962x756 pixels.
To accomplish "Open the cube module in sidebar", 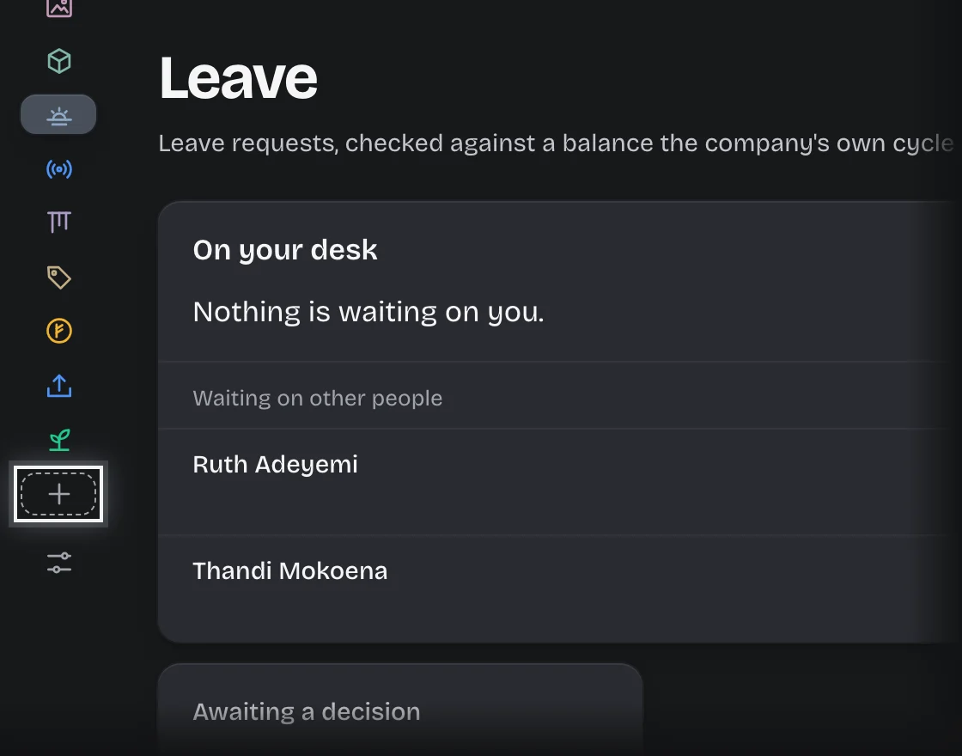I will (59, 61).
